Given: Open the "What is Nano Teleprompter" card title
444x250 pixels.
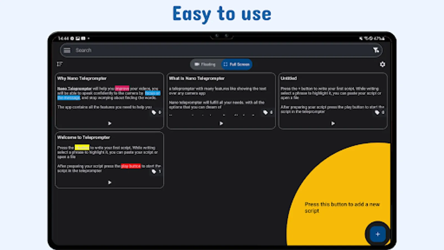Looking at the screenshot, I should [197, 79].
